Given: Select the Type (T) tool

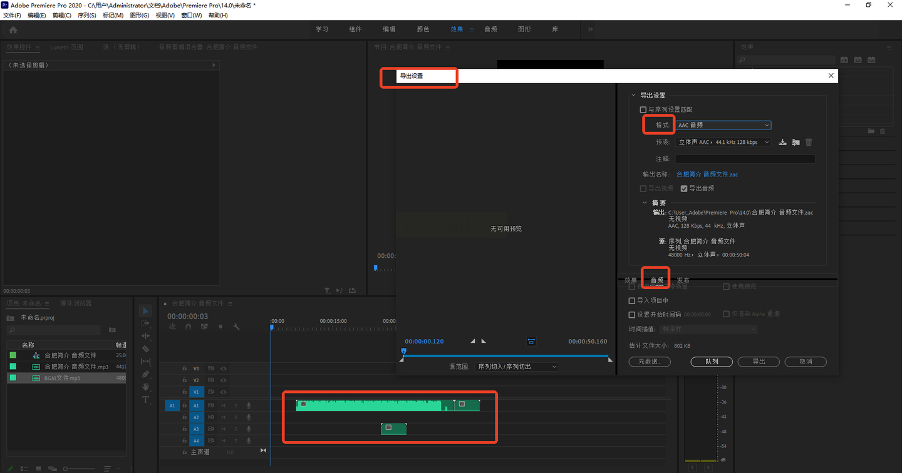Looking at the screenshot, I should tap(145, 400).
